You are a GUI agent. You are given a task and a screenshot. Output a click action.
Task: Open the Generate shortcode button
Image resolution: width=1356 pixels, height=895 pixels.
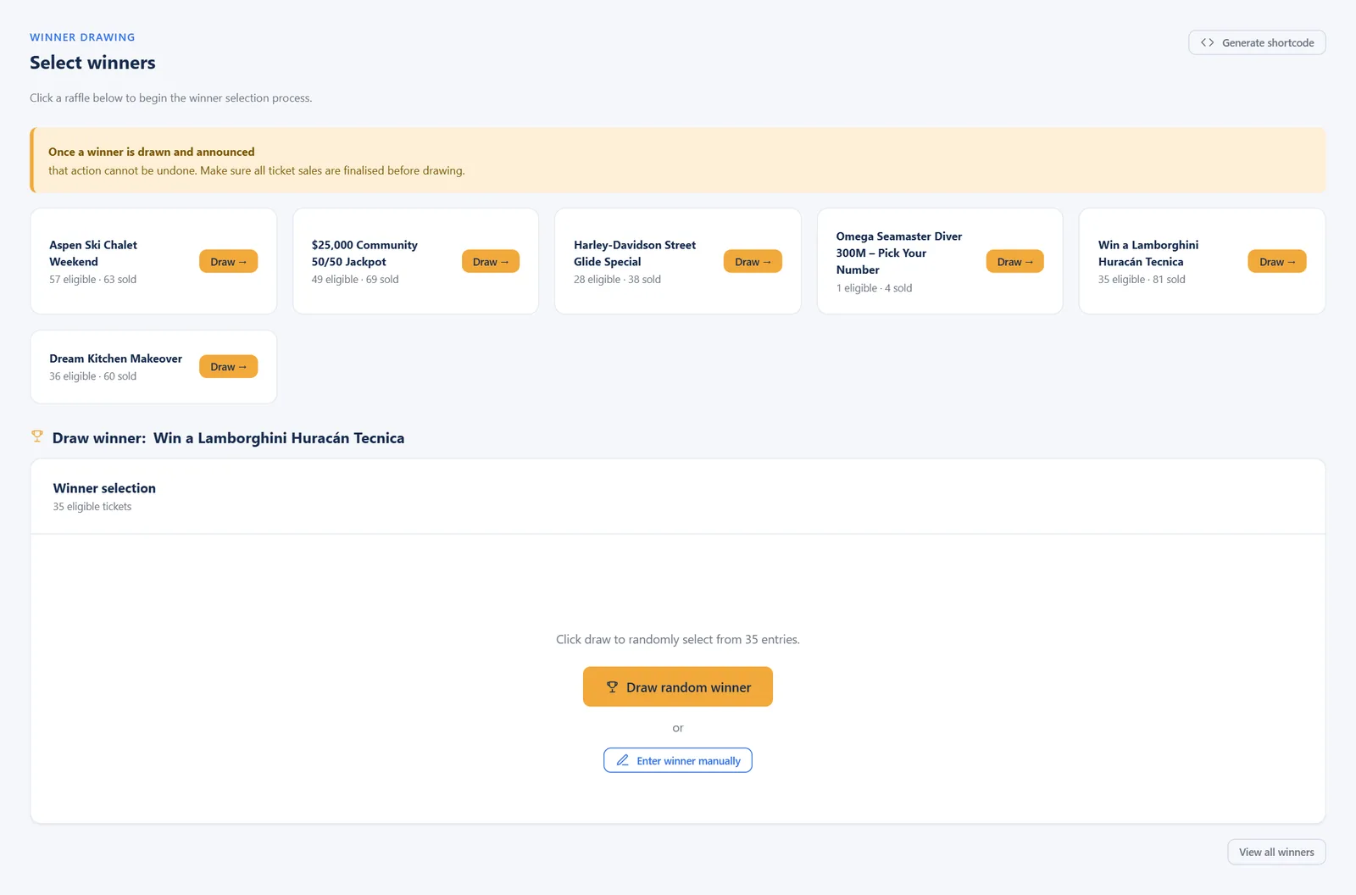click(x=1257, y=42)
